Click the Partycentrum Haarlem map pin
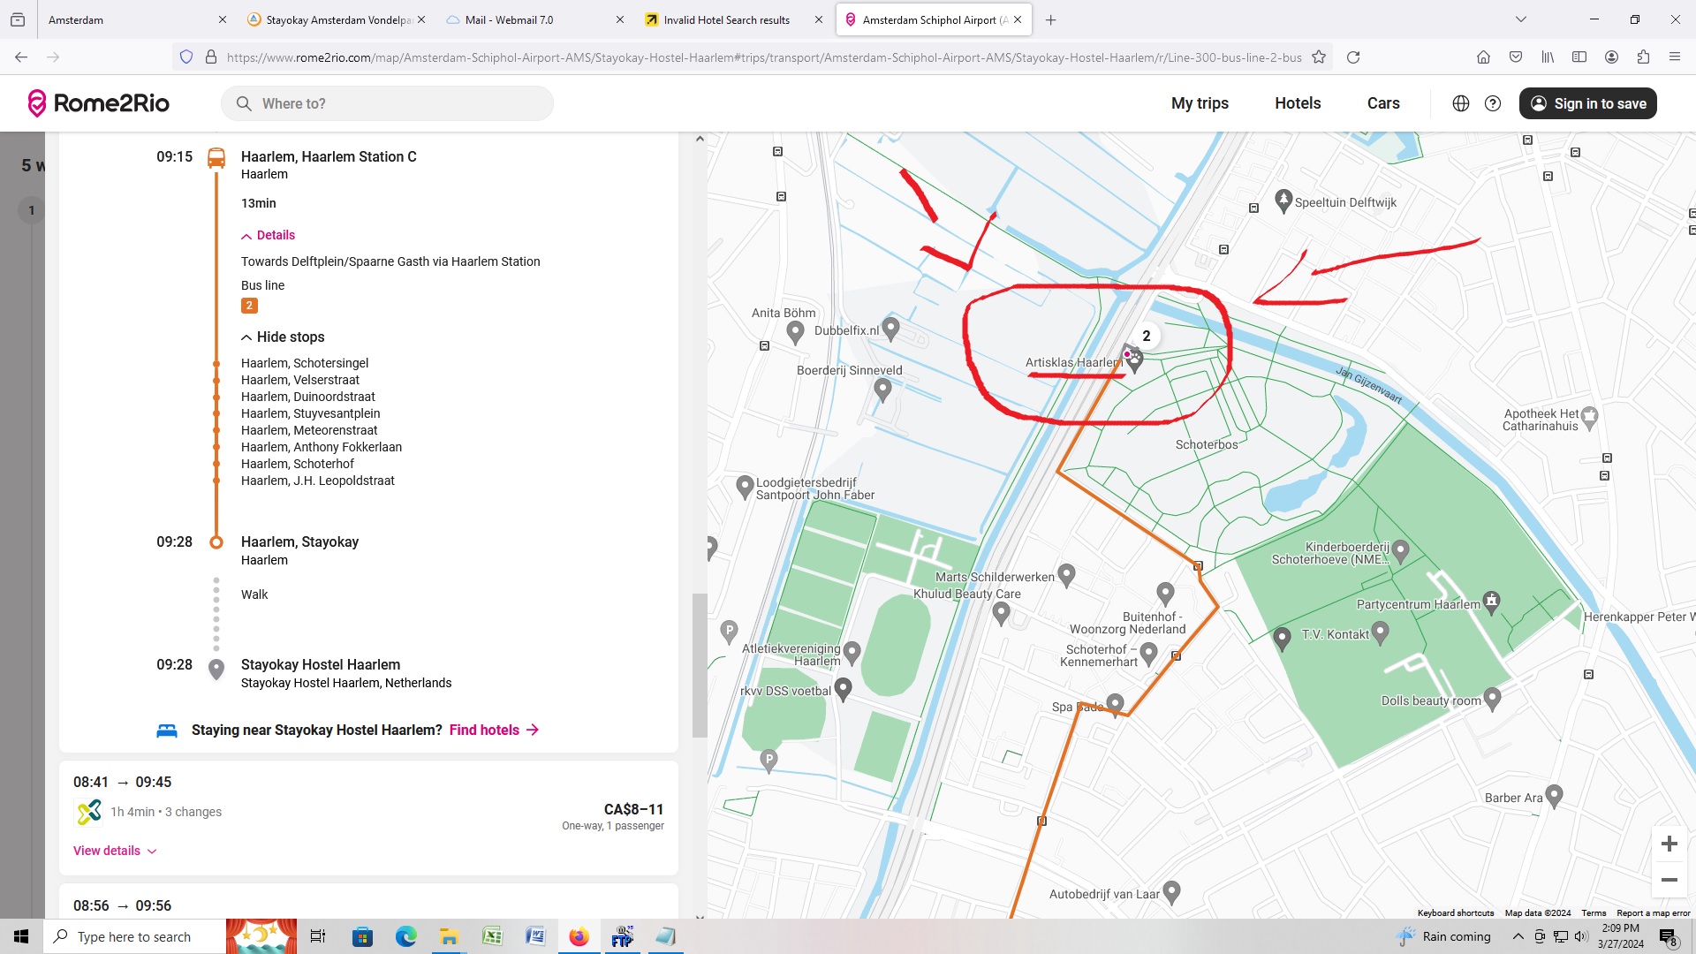 coord(1492,602)
